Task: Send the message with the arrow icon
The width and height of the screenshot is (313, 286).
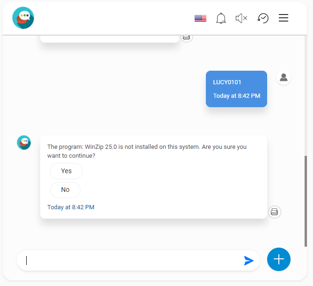Action: (249, 260)
